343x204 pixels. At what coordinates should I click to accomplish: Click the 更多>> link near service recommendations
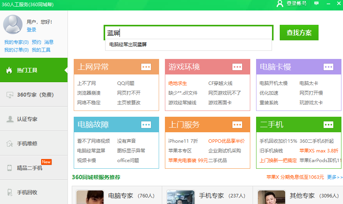[335, 177]
